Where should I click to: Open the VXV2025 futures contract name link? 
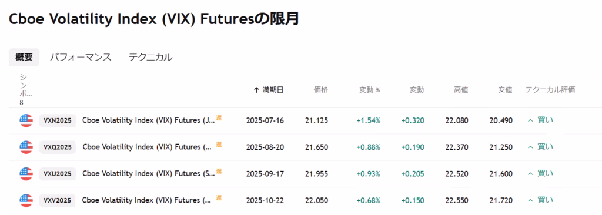(x=147, y=200)
